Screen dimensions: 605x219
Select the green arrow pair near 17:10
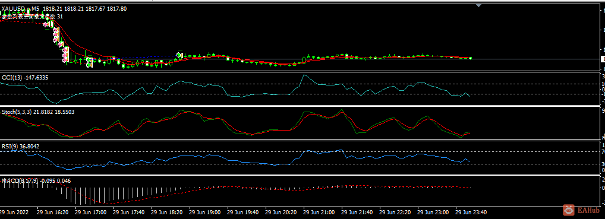pos(90,62)
